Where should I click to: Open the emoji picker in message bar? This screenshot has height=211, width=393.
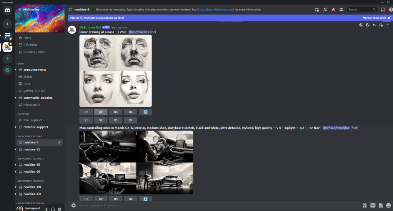pyautogui.click(x=388, y=205)
